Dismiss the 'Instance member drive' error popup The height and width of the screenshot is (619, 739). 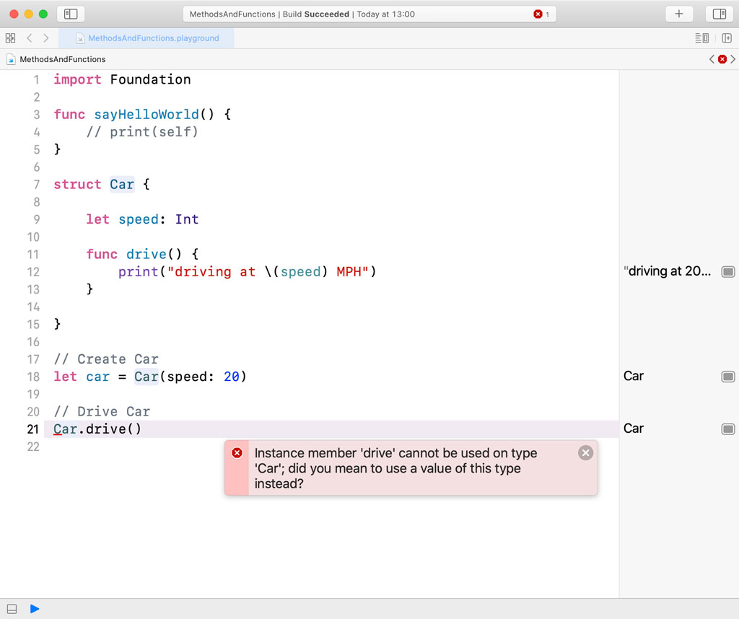[x=585, y=452]
